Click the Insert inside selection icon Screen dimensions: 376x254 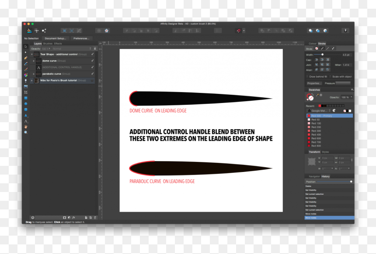pos(325,31)
